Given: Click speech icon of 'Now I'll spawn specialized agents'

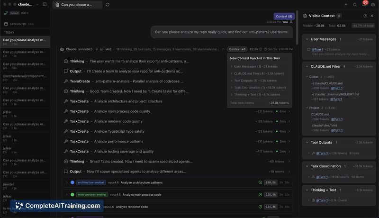Looking at the screenshot, I should pyautogui.click(x=66, y=172).
